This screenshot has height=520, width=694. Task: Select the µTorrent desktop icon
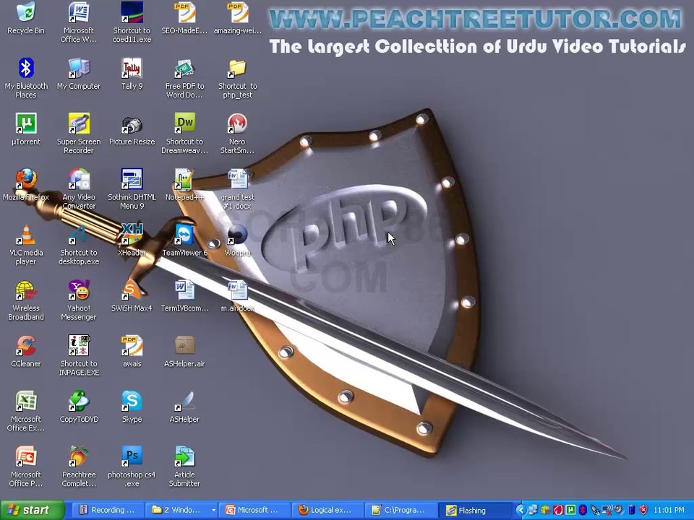point(26,129)
